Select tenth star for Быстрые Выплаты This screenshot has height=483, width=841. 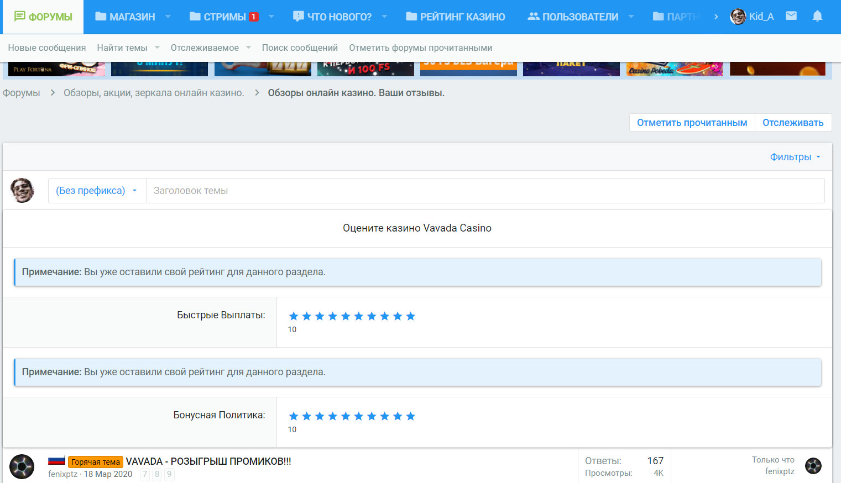click(410, 316)
